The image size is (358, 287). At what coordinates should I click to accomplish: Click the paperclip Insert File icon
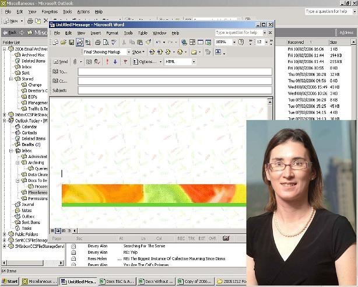point(75,61)
